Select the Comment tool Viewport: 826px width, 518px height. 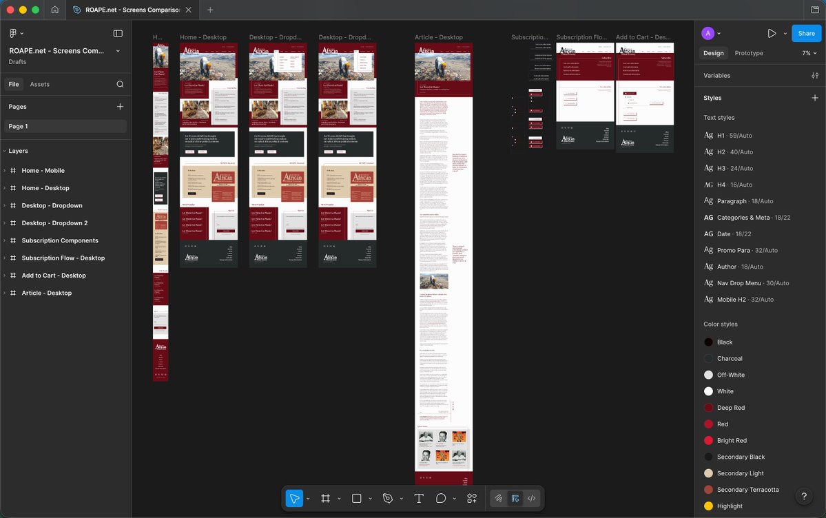440,497
